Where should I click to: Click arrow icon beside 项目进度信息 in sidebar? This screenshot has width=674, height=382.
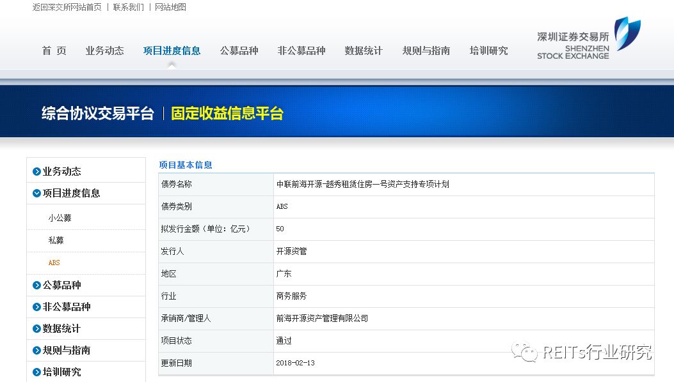click(36, 193)
